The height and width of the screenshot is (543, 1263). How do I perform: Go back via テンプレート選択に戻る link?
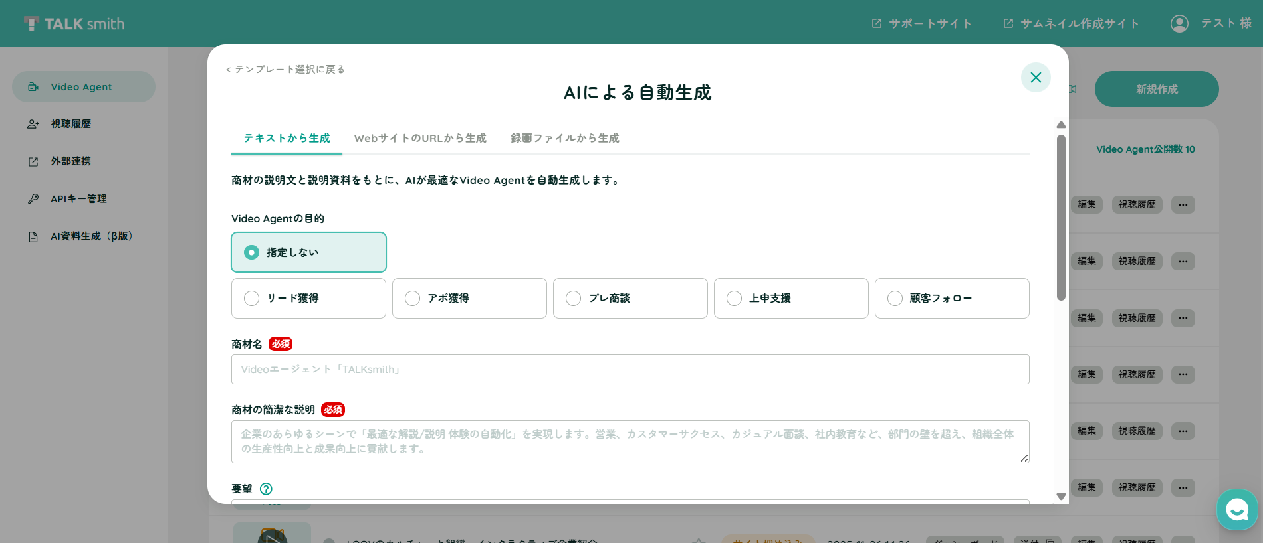285,69
